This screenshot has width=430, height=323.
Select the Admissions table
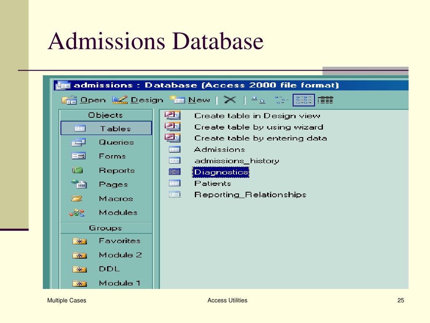click(x=219, y=149)
